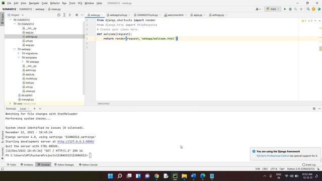This screenshot has width=322, height=181.
Task: Select models.py in the project tree
Action: [x=31, y=78]
